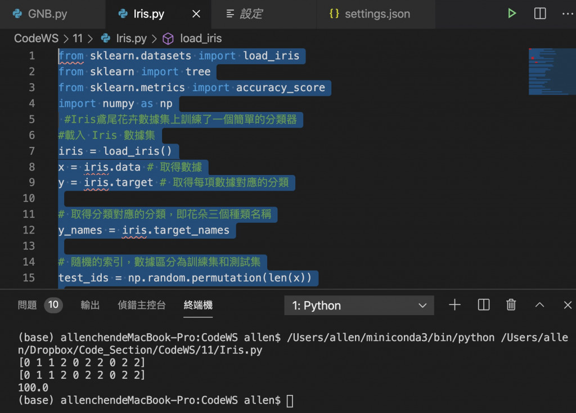Click the Python icon on GNB.py tab
The width and height of the screenshot is (576, 413).
[x=17, y=14]
